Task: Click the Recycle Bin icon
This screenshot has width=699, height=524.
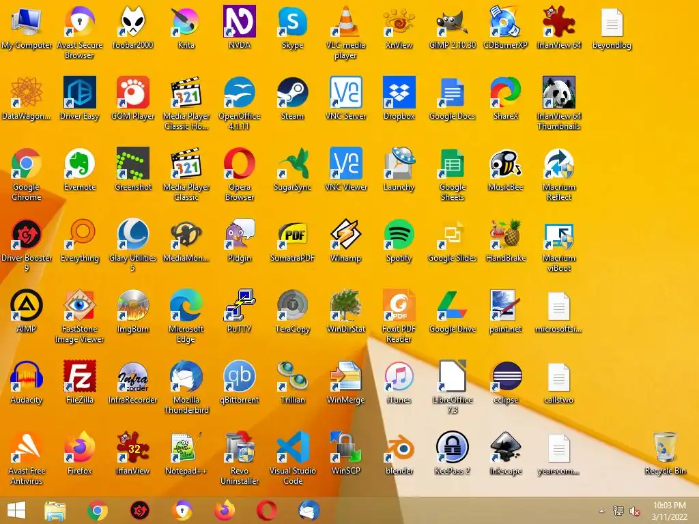Action: [665, 446]
